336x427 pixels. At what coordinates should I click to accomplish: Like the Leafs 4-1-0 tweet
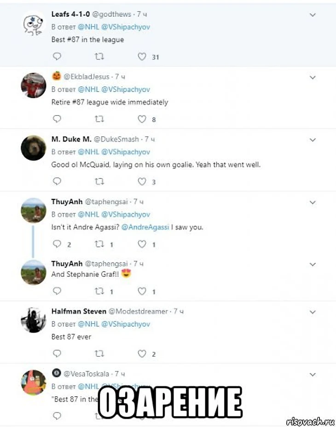pyautogui.click(x=142, y=56)
